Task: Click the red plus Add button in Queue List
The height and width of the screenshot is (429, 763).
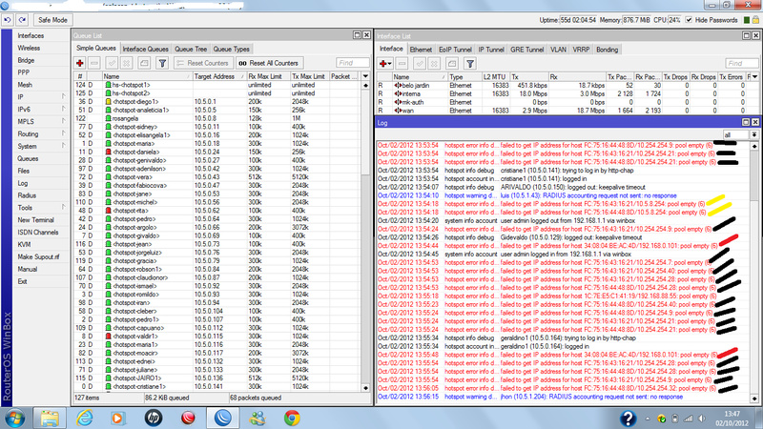Action: pos(80,62)
